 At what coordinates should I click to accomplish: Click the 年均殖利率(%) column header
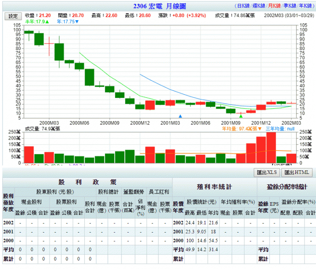(238, 202)
